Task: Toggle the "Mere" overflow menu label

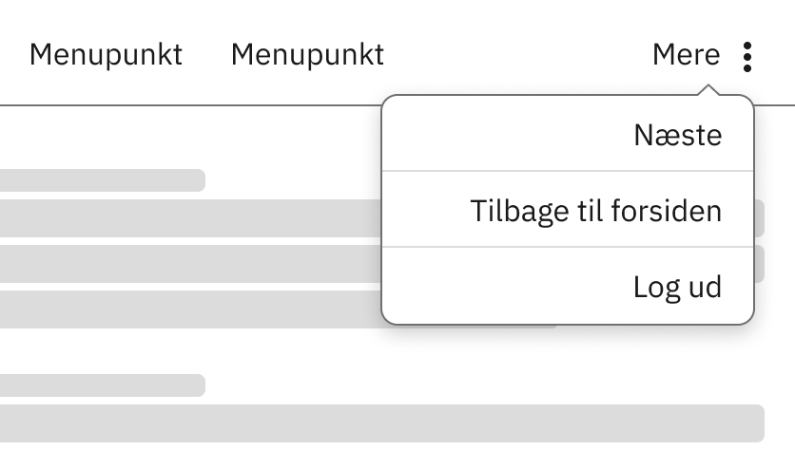Action: point(686,55)
